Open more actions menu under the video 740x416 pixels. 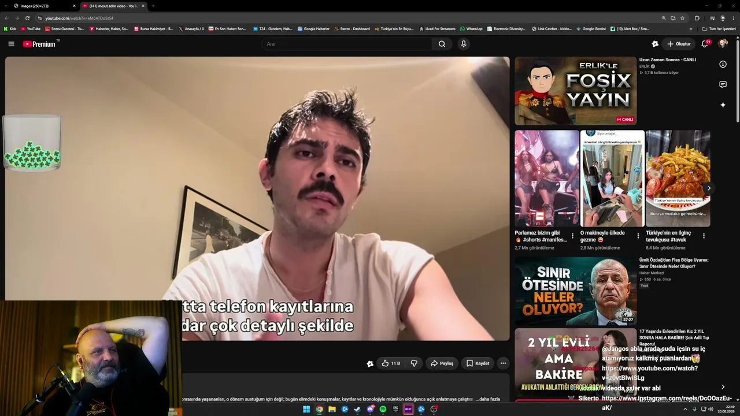(503, 363)
